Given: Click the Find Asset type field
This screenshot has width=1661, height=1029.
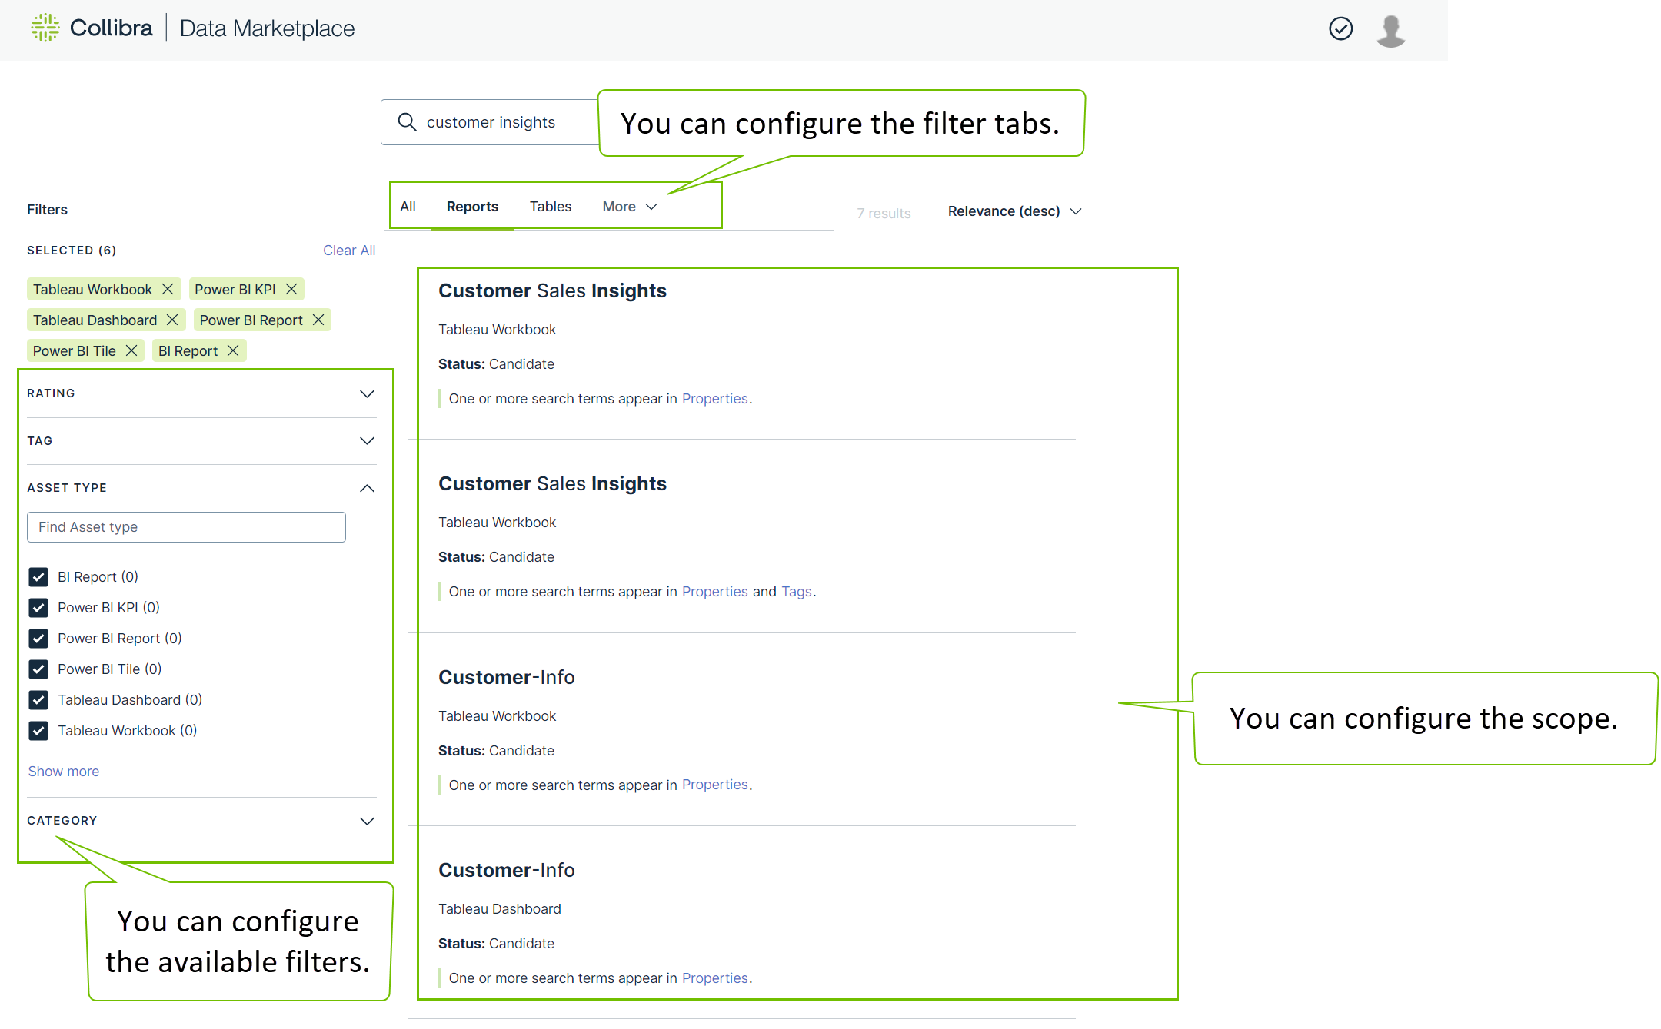Looking at the screenshot, I should (x=186, y=527).
